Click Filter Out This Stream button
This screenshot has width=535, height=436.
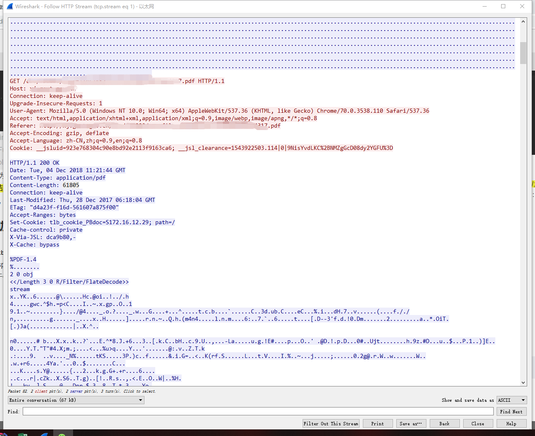(x=331, y=424)
